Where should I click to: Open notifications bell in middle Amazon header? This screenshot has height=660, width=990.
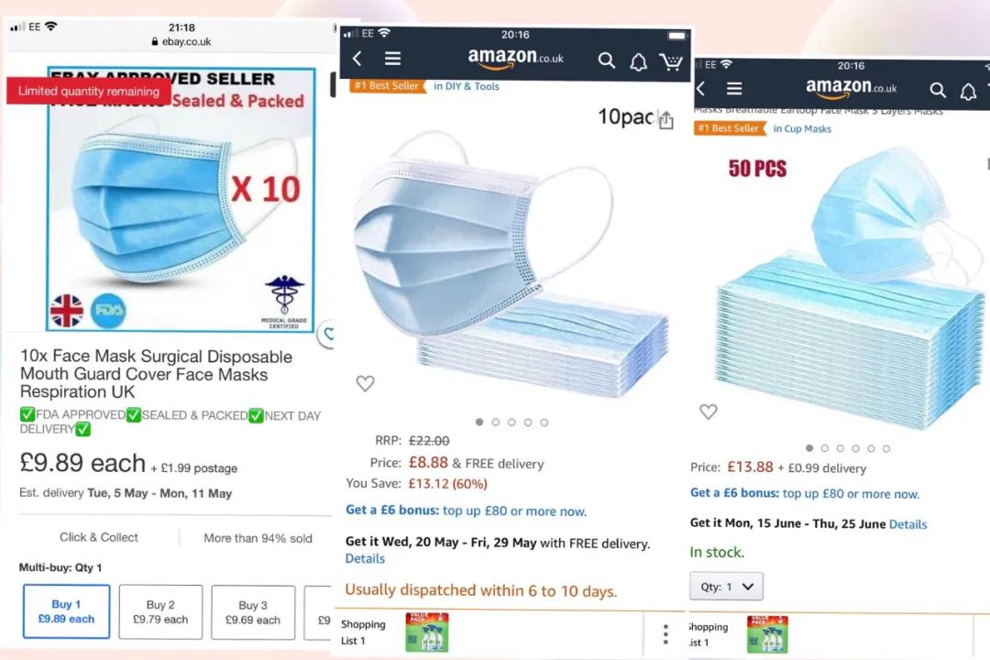(638, 62)
